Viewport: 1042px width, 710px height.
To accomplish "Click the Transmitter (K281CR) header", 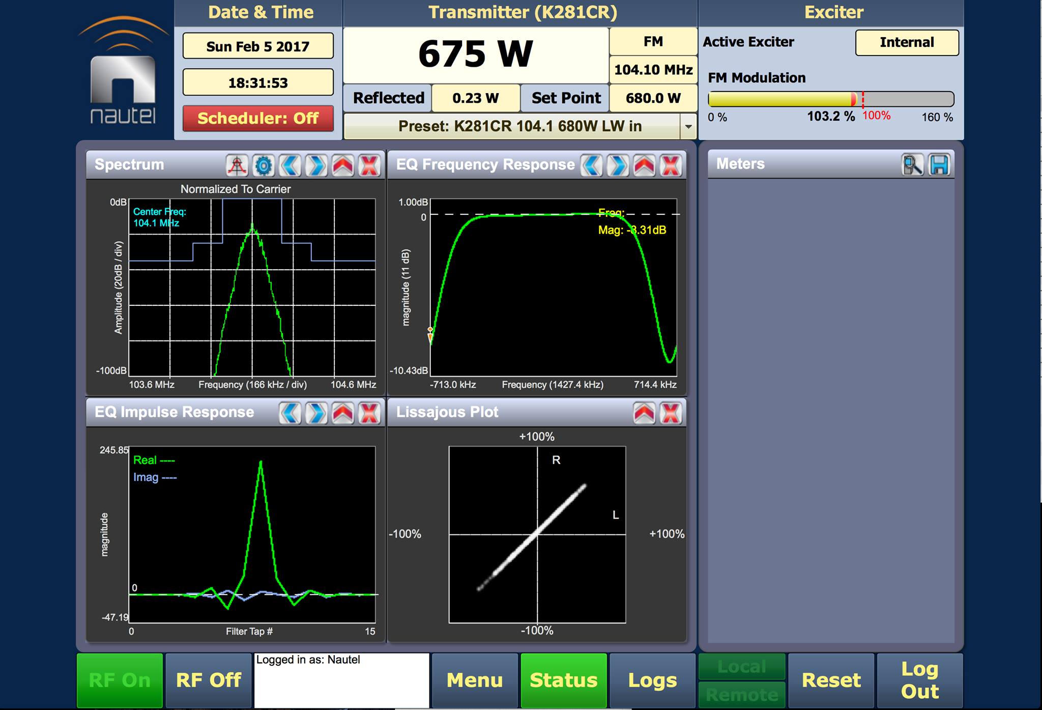I will [523, 12].
